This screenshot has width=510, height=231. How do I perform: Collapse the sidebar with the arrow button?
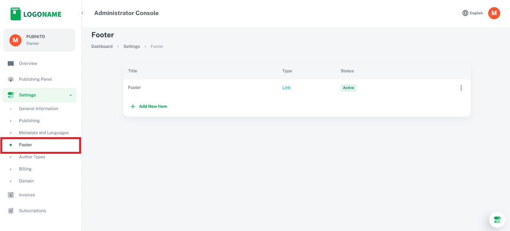(82, 13)
